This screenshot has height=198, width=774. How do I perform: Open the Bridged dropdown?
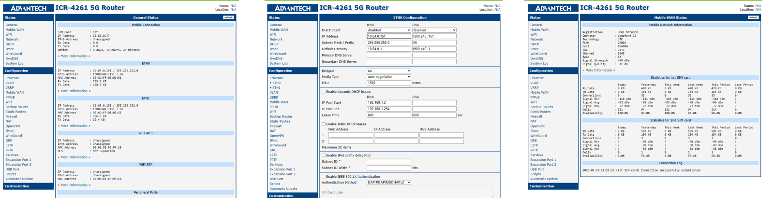388,71
